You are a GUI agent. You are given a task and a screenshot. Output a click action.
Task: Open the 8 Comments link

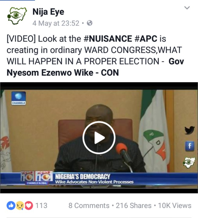pos(89,206)
